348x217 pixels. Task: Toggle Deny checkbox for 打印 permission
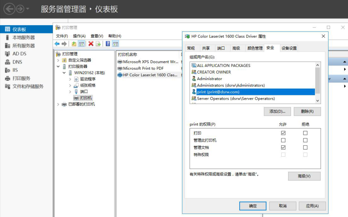click(306, 133)
